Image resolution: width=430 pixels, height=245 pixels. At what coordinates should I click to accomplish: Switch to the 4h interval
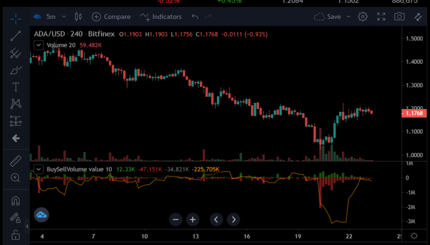coord(37,17)
